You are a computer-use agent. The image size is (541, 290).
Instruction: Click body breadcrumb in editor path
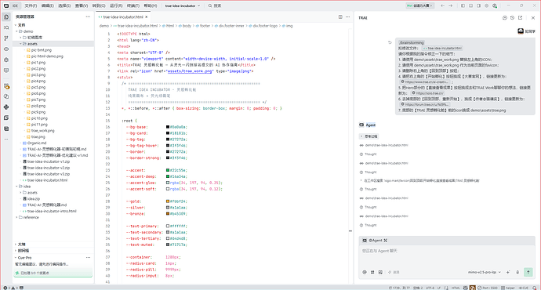click(x=187, y=26)
